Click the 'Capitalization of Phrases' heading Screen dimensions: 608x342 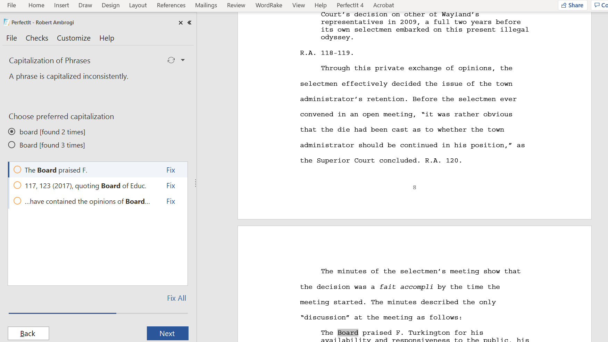tap(50, 60)
